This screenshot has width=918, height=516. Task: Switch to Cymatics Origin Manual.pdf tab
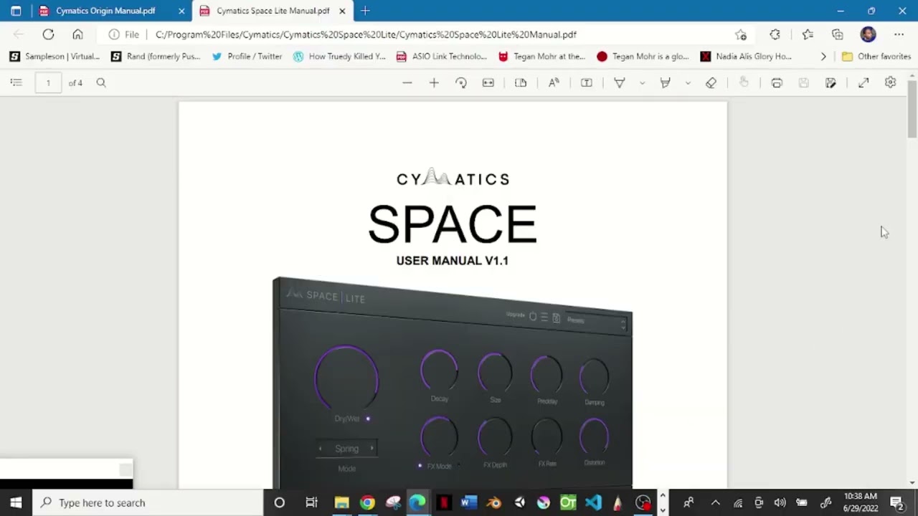tap(105, 11)
